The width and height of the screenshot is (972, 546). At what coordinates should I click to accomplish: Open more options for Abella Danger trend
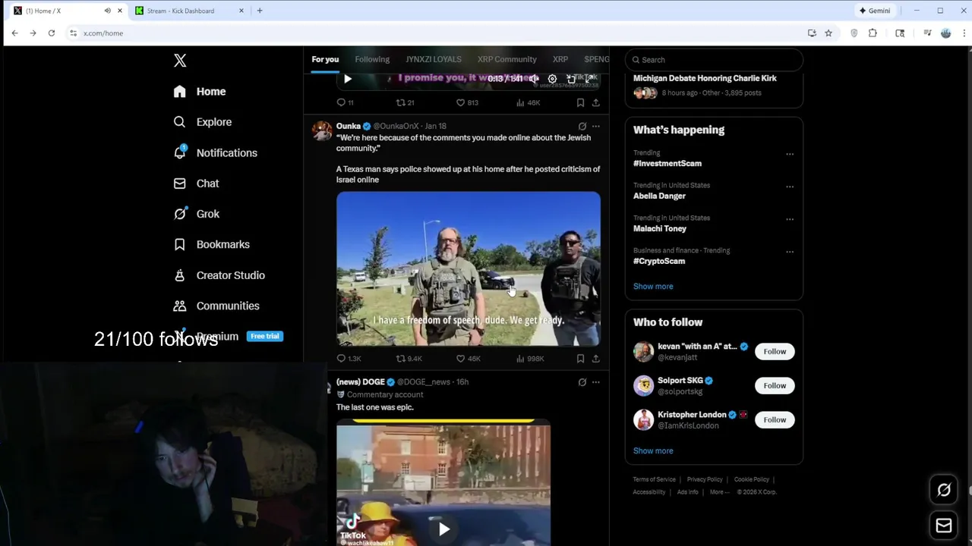(x=790, y=187)
